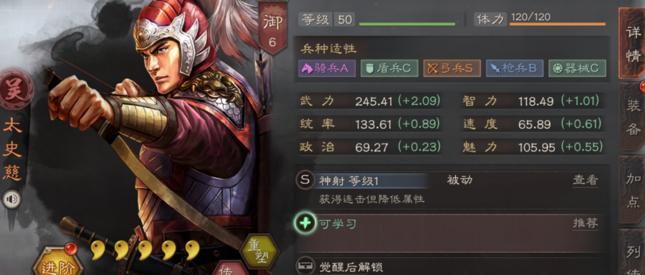This screenshot has width=645, height=275.
Task: Open the 详情 details tab
Action: click(x=633, y=44)
